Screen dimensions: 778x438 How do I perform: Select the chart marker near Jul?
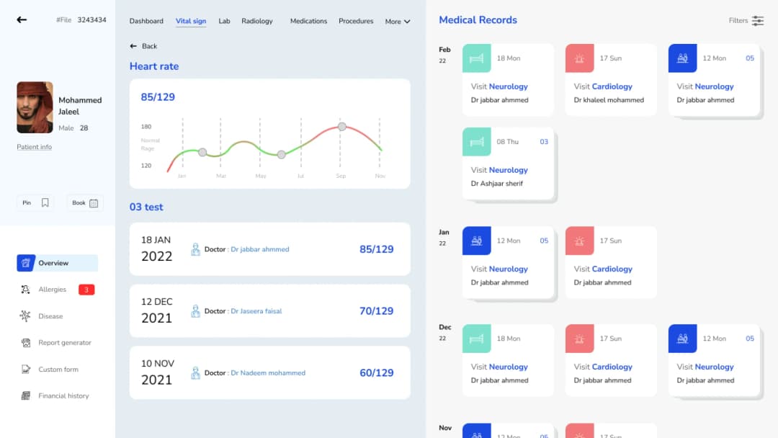click(282, 155)
